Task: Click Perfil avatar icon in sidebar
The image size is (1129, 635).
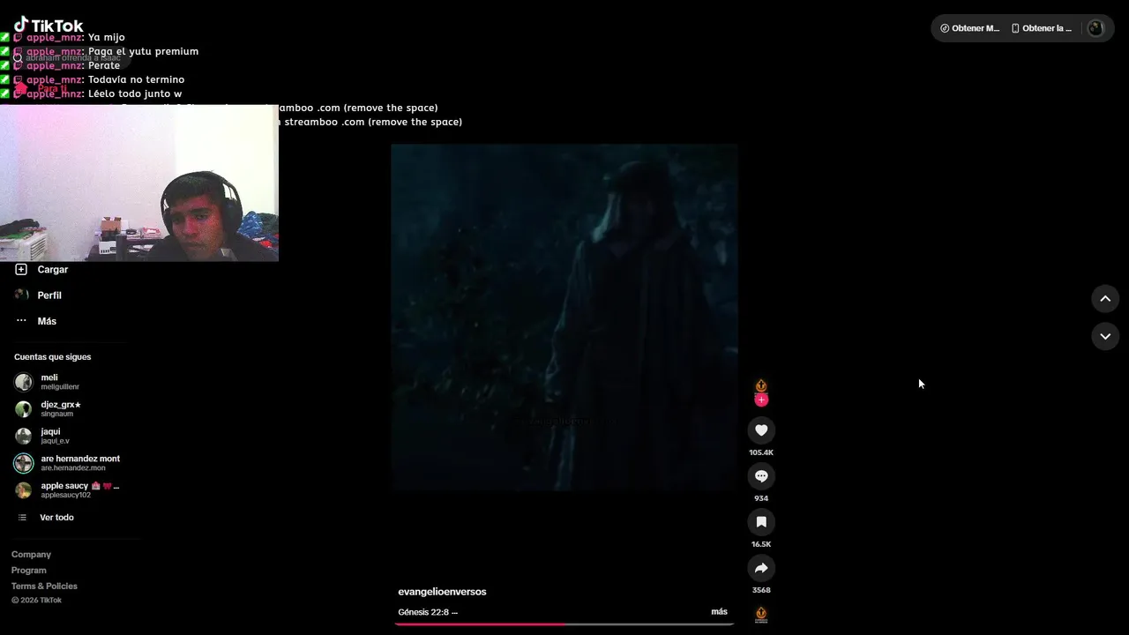Action: [21, 295]
